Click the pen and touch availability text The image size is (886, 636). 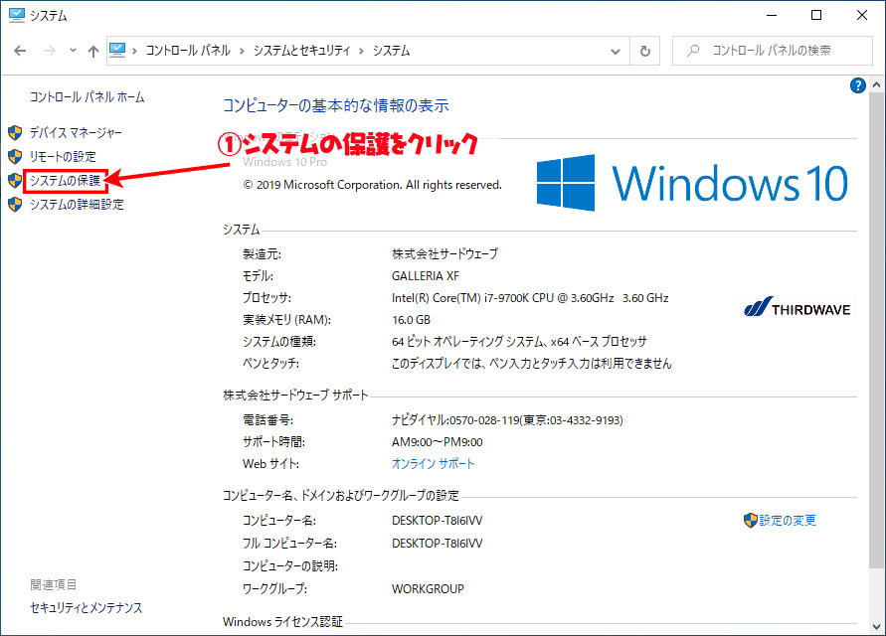point(532,364)
